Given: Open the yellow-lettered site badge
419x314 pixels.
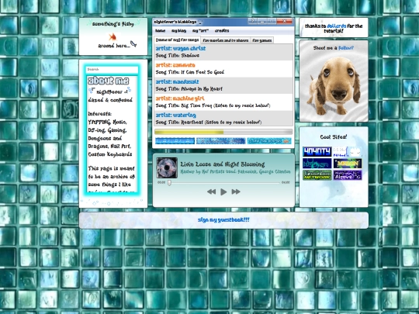Looking at the screenshot, I should tap(348, 164).
